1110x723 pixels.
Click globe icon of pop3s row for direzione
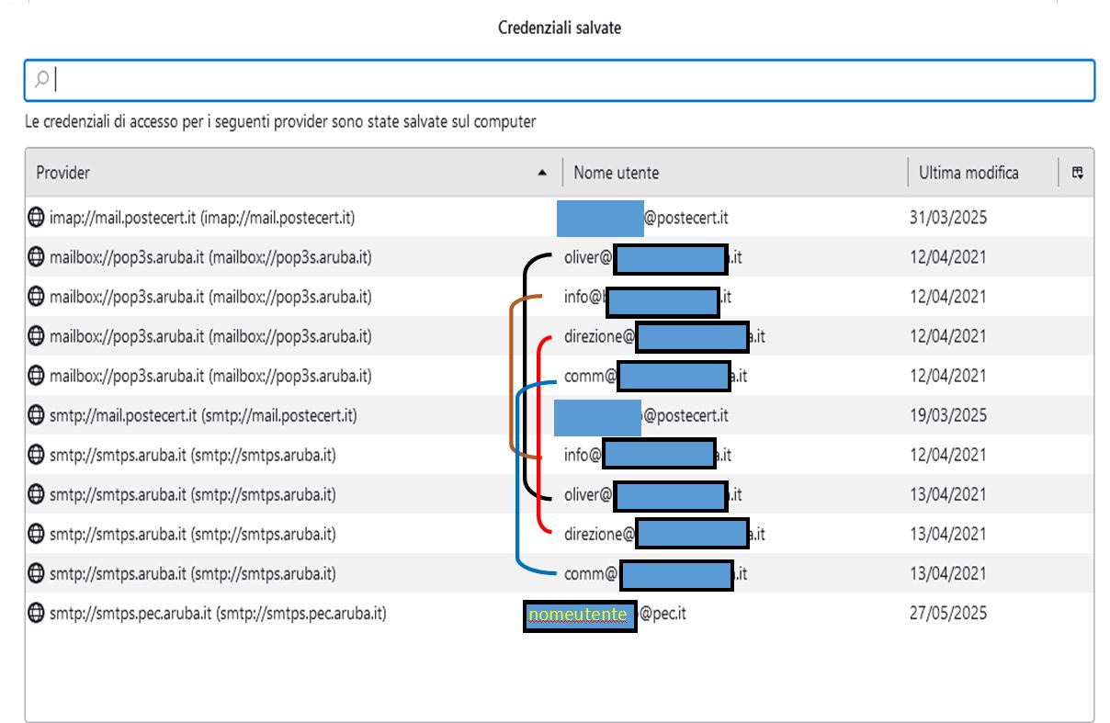tap(36, 336)
